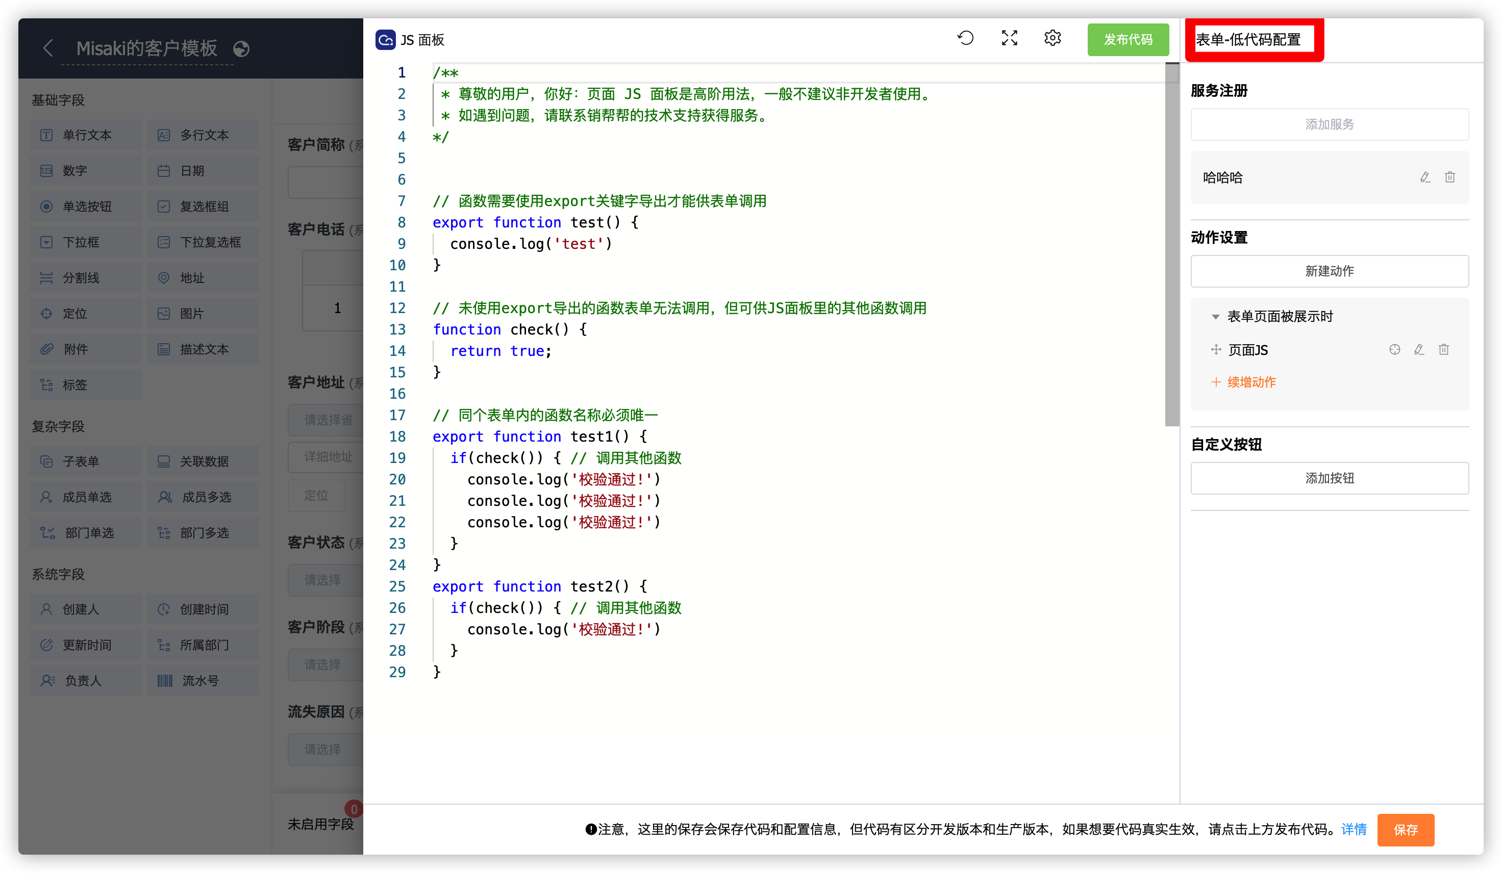Click 新建动作 button
Screen dimensions: 1502x873
pos(1329,271)
